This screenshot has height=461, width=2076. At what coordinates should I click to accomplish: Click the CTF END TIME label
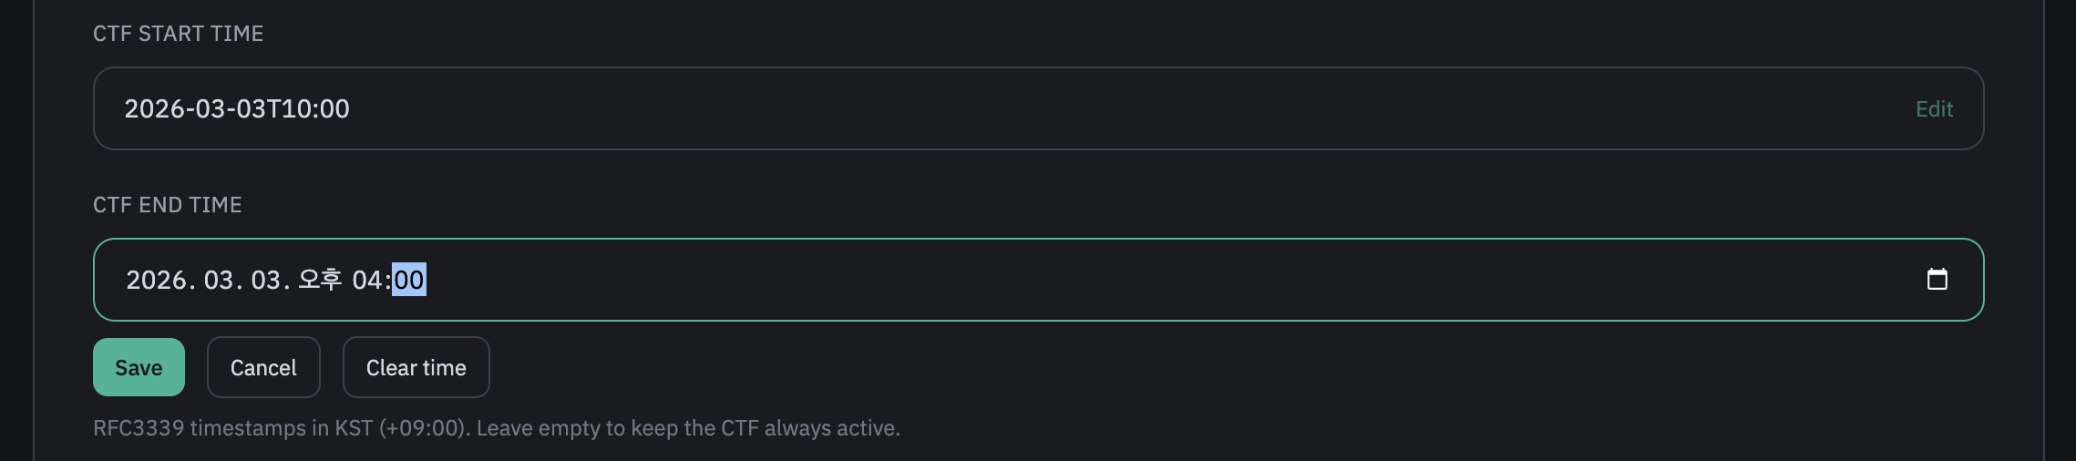(168, 205)
